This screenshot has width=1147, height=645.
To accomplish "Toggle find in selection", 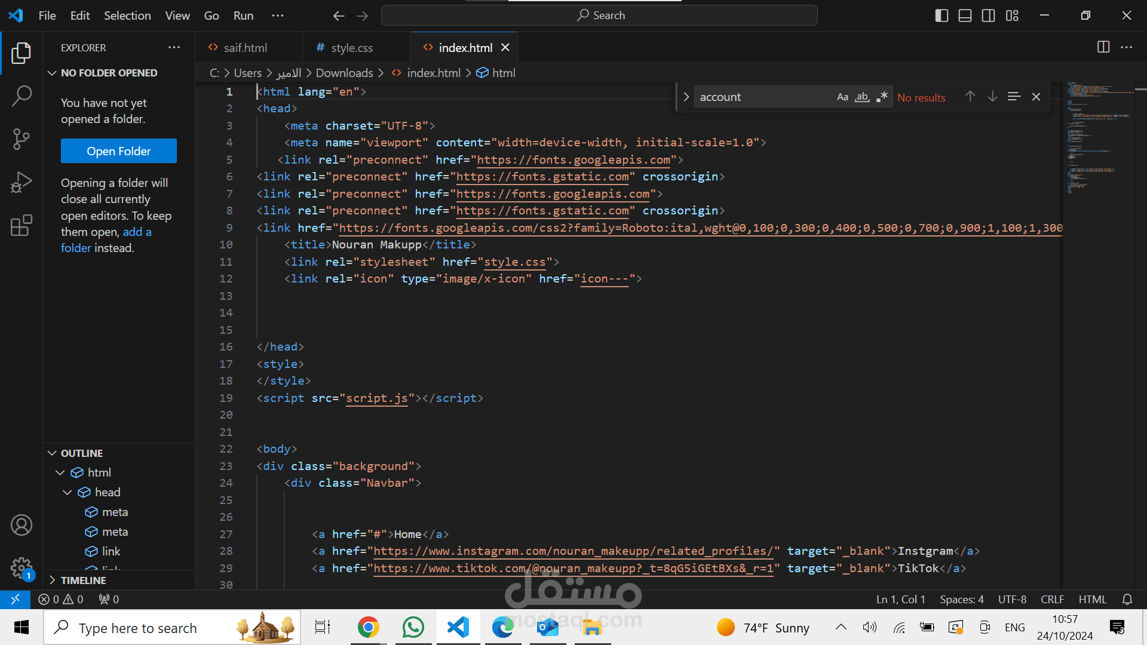I will (x=1014, y=97).
